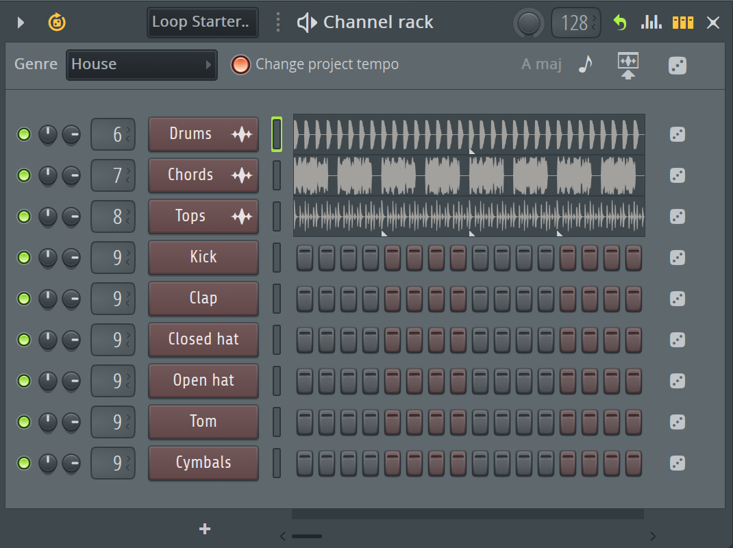Mute the Chords channel green light
This screenshot has height=548, width=733.
(24, 175)
